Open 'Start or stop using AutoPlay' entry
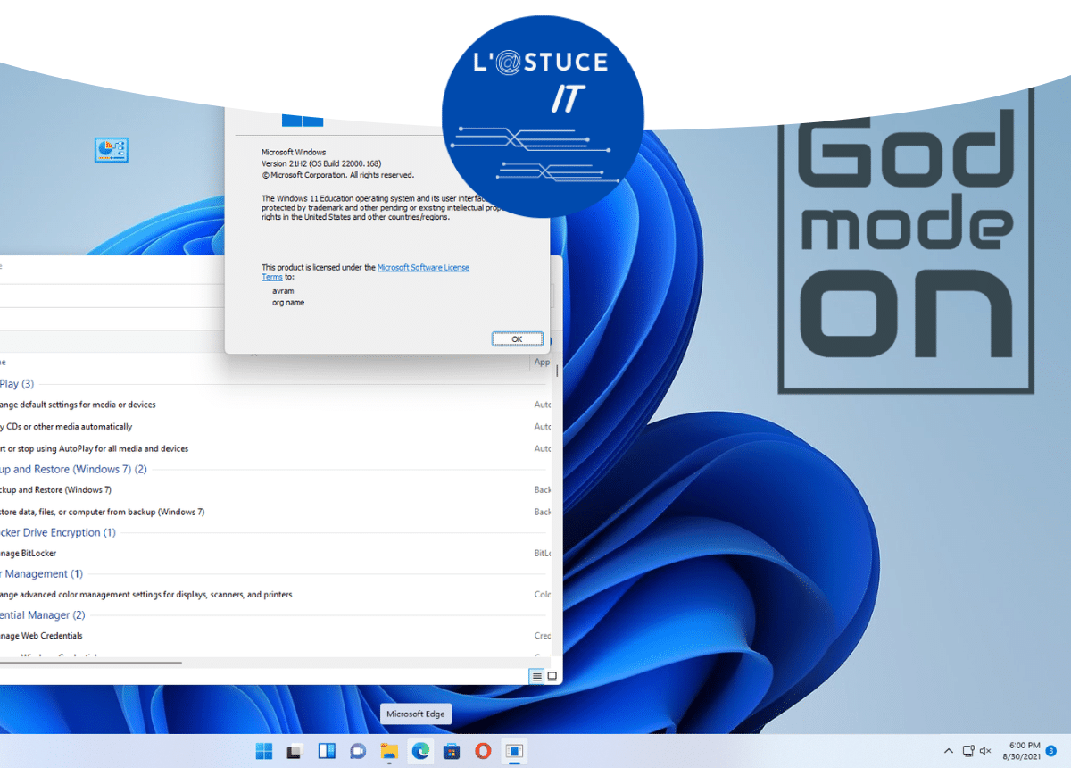This screenshot has height=768, width=1071. pos(94,448)
